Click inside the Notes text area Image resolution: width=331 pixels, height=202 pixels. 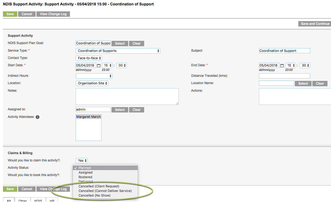pyautogui.click(x=127, y=97)
